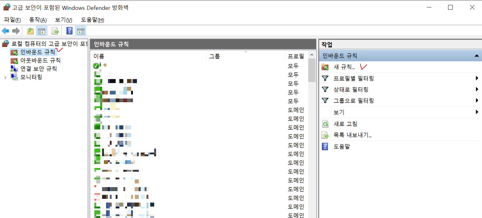Click the 목록 내보내기 icon
The height and width of the screenshot is (218, 482).
click(x=325, y=135)
